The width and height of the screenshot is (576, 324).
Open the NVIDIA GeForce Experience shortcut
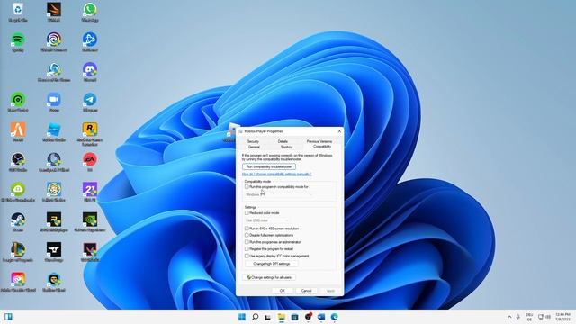[x=90, y=220]
